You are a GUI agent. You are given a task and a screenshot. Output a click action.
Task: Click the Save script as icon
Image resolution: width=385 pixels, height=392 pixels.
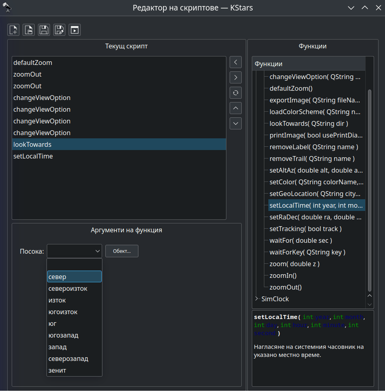tap(59, 30)
